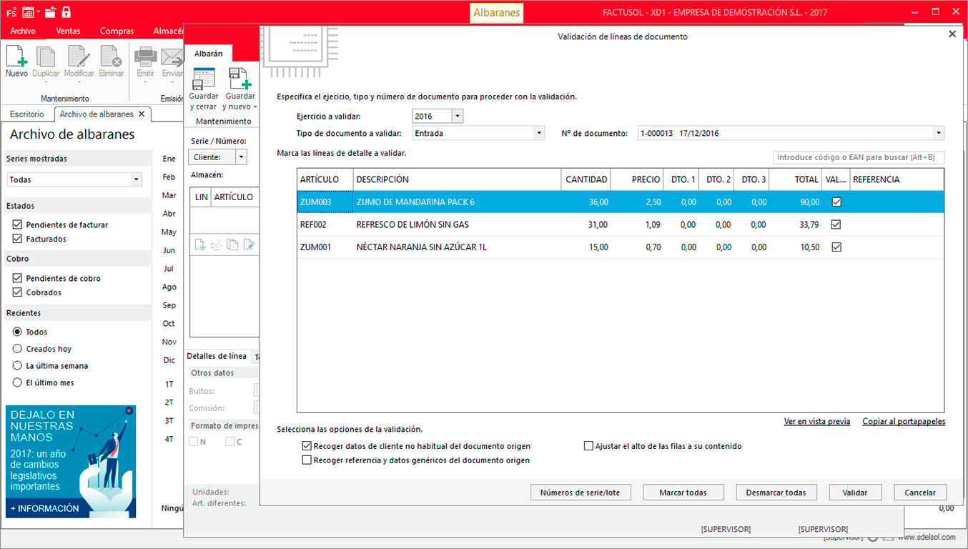Select La última semana radio button

[17, 365]
